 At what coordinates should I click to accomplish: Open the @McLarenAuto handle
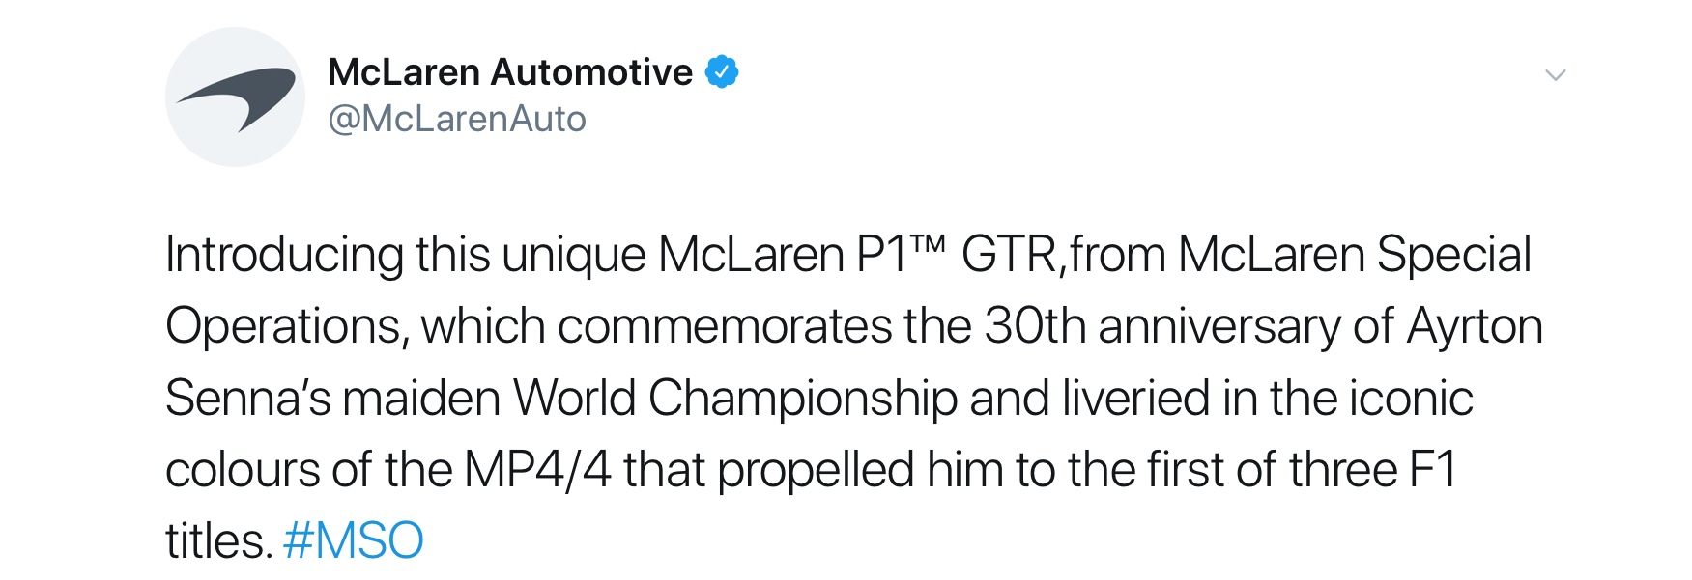click(x=457, y=119)
